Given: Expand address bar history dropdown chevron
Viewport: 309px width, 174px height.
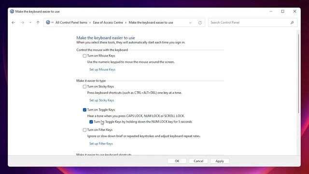Looking at the screenshot, I should [190, 23].
